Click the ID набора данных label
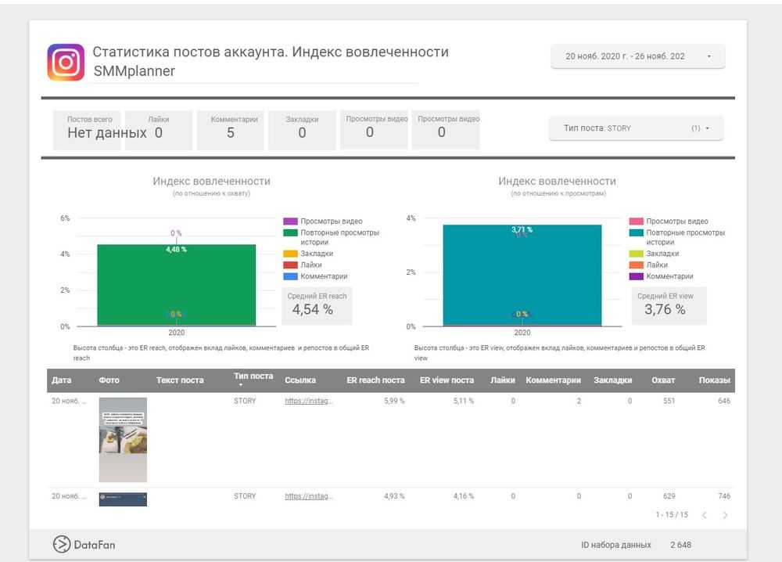This screenshot has width=782, height=562. (x=616, y=545)
